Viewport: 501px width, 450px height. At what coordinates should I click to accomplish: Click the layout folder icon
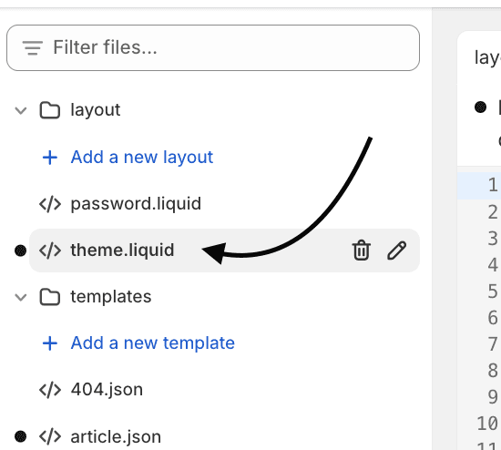click(x=50, y=110)
